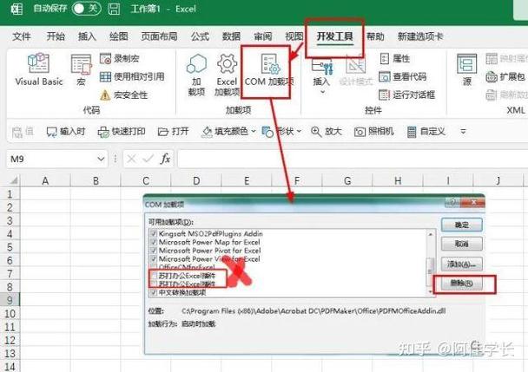
Task: Open 填充颜色 dropdown arrow
Action: click(x=254, y=131)
